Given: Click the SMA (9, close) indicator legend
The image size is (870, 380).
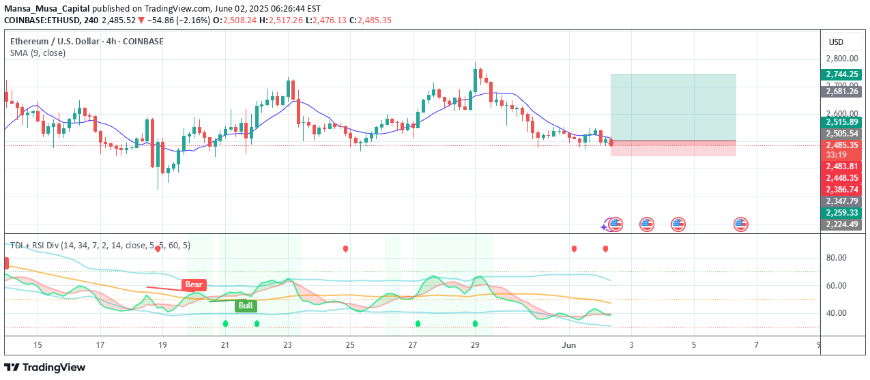Looking at the screenshot, I should [x=38, y=53].
